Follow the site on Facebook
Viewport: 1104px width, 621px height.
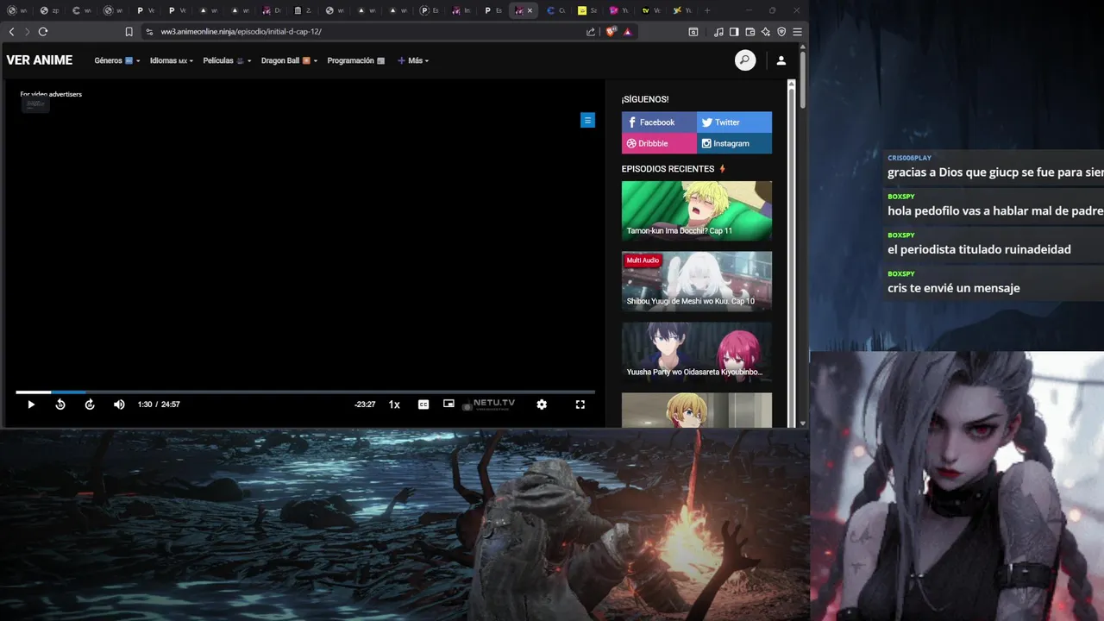(659, 122)
